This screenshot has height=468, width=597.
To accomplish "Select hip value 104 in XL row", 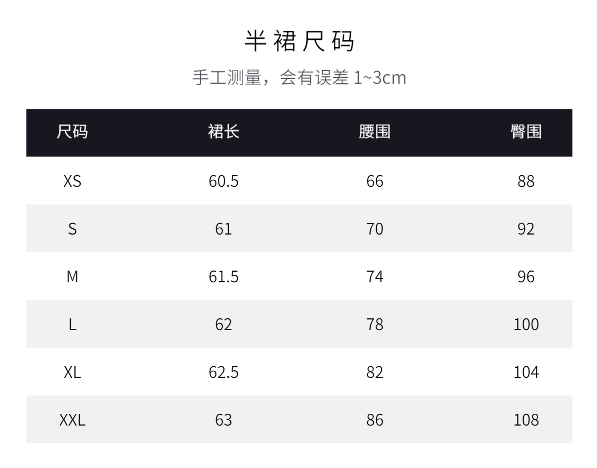I will point(526,372).
